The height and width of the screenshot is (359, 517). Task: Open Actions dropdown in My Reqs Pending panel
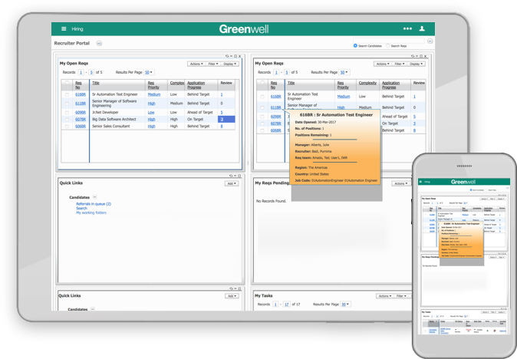(x=400, y=183)
